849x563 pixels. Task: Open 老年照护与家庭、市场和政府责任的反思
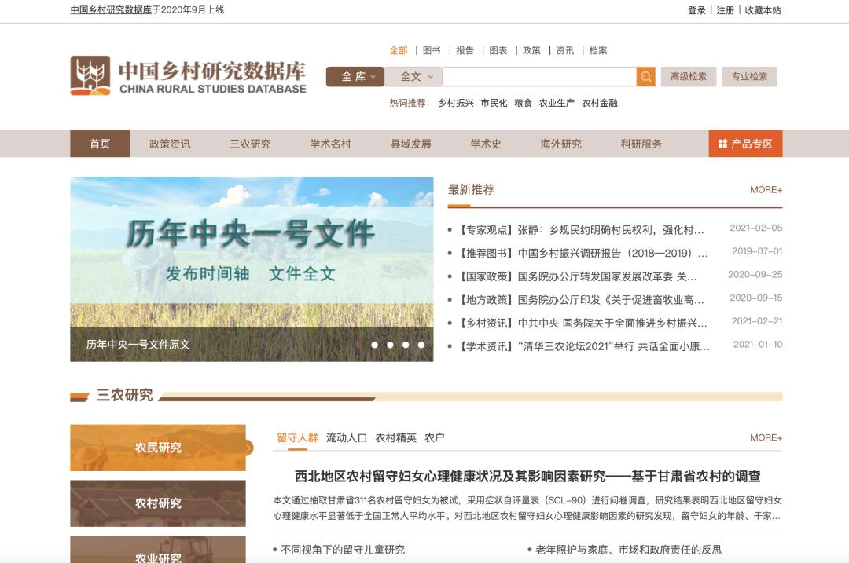(x=629, y=550)
